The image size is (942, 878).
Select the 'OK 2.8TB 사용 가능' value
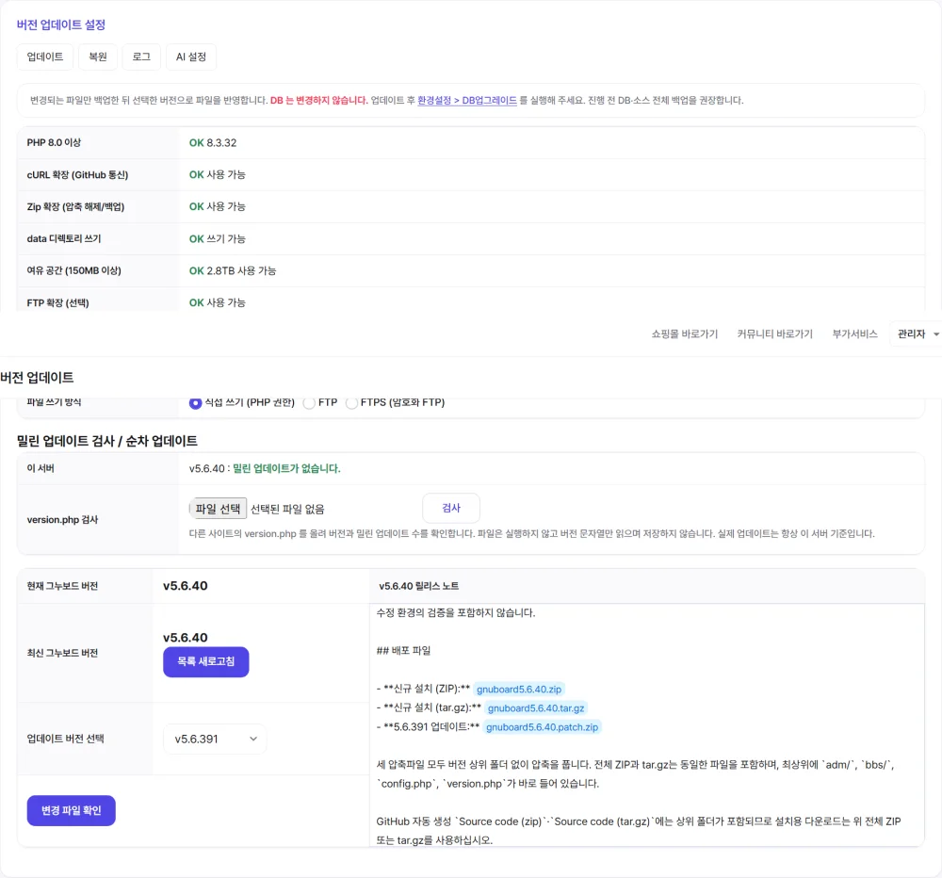233,271
